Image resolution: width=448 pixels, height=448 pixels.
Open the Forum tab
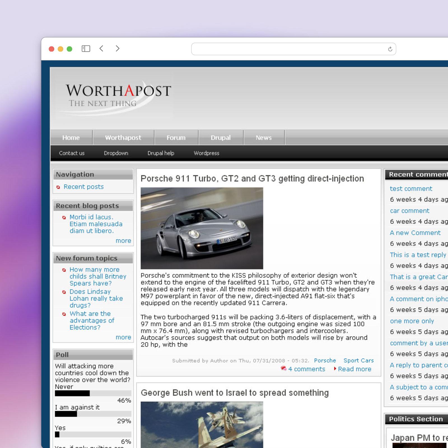coord(176,138)
